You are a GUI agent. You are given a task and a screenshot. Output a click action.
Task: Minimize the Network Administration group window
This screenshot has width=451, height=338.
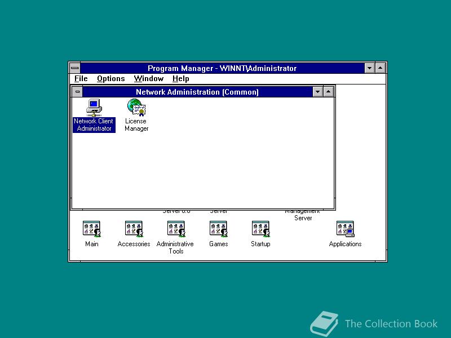[x=317, y=92]
